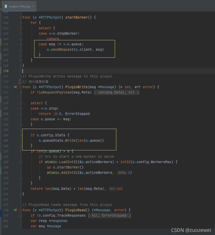Click PluginWrite function name on line 173

tap(77, 87)
